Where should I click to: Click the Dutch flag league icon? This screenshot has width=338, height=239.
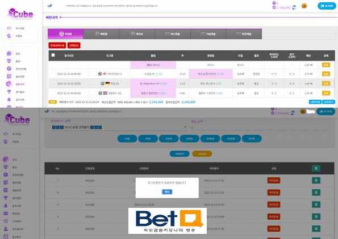pyautogui.click(x=105, y=93)
